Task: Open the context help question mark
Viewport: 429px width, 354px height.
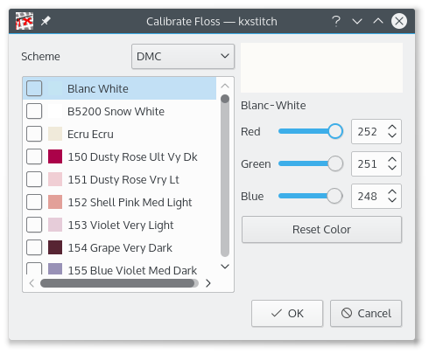Action: 336,21
